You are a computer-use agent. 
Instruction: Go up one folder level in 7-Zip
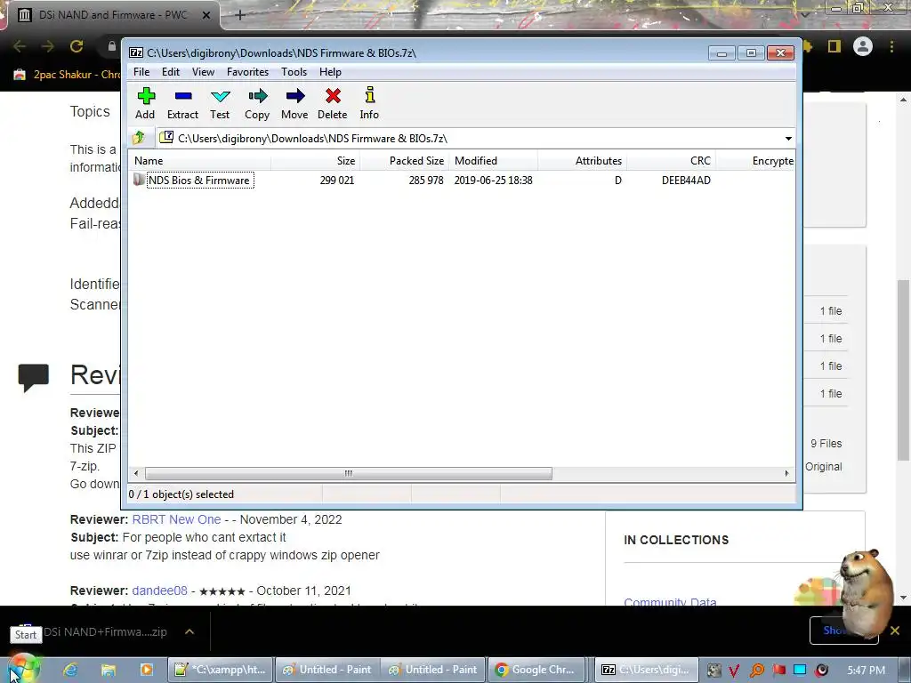click(139, 138)
